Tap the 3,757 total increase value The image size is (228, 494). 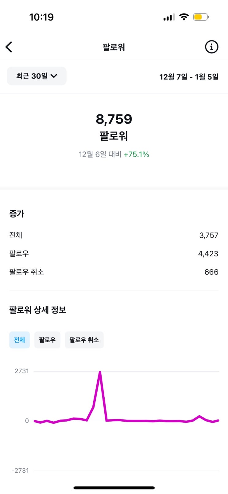(209, 235)
